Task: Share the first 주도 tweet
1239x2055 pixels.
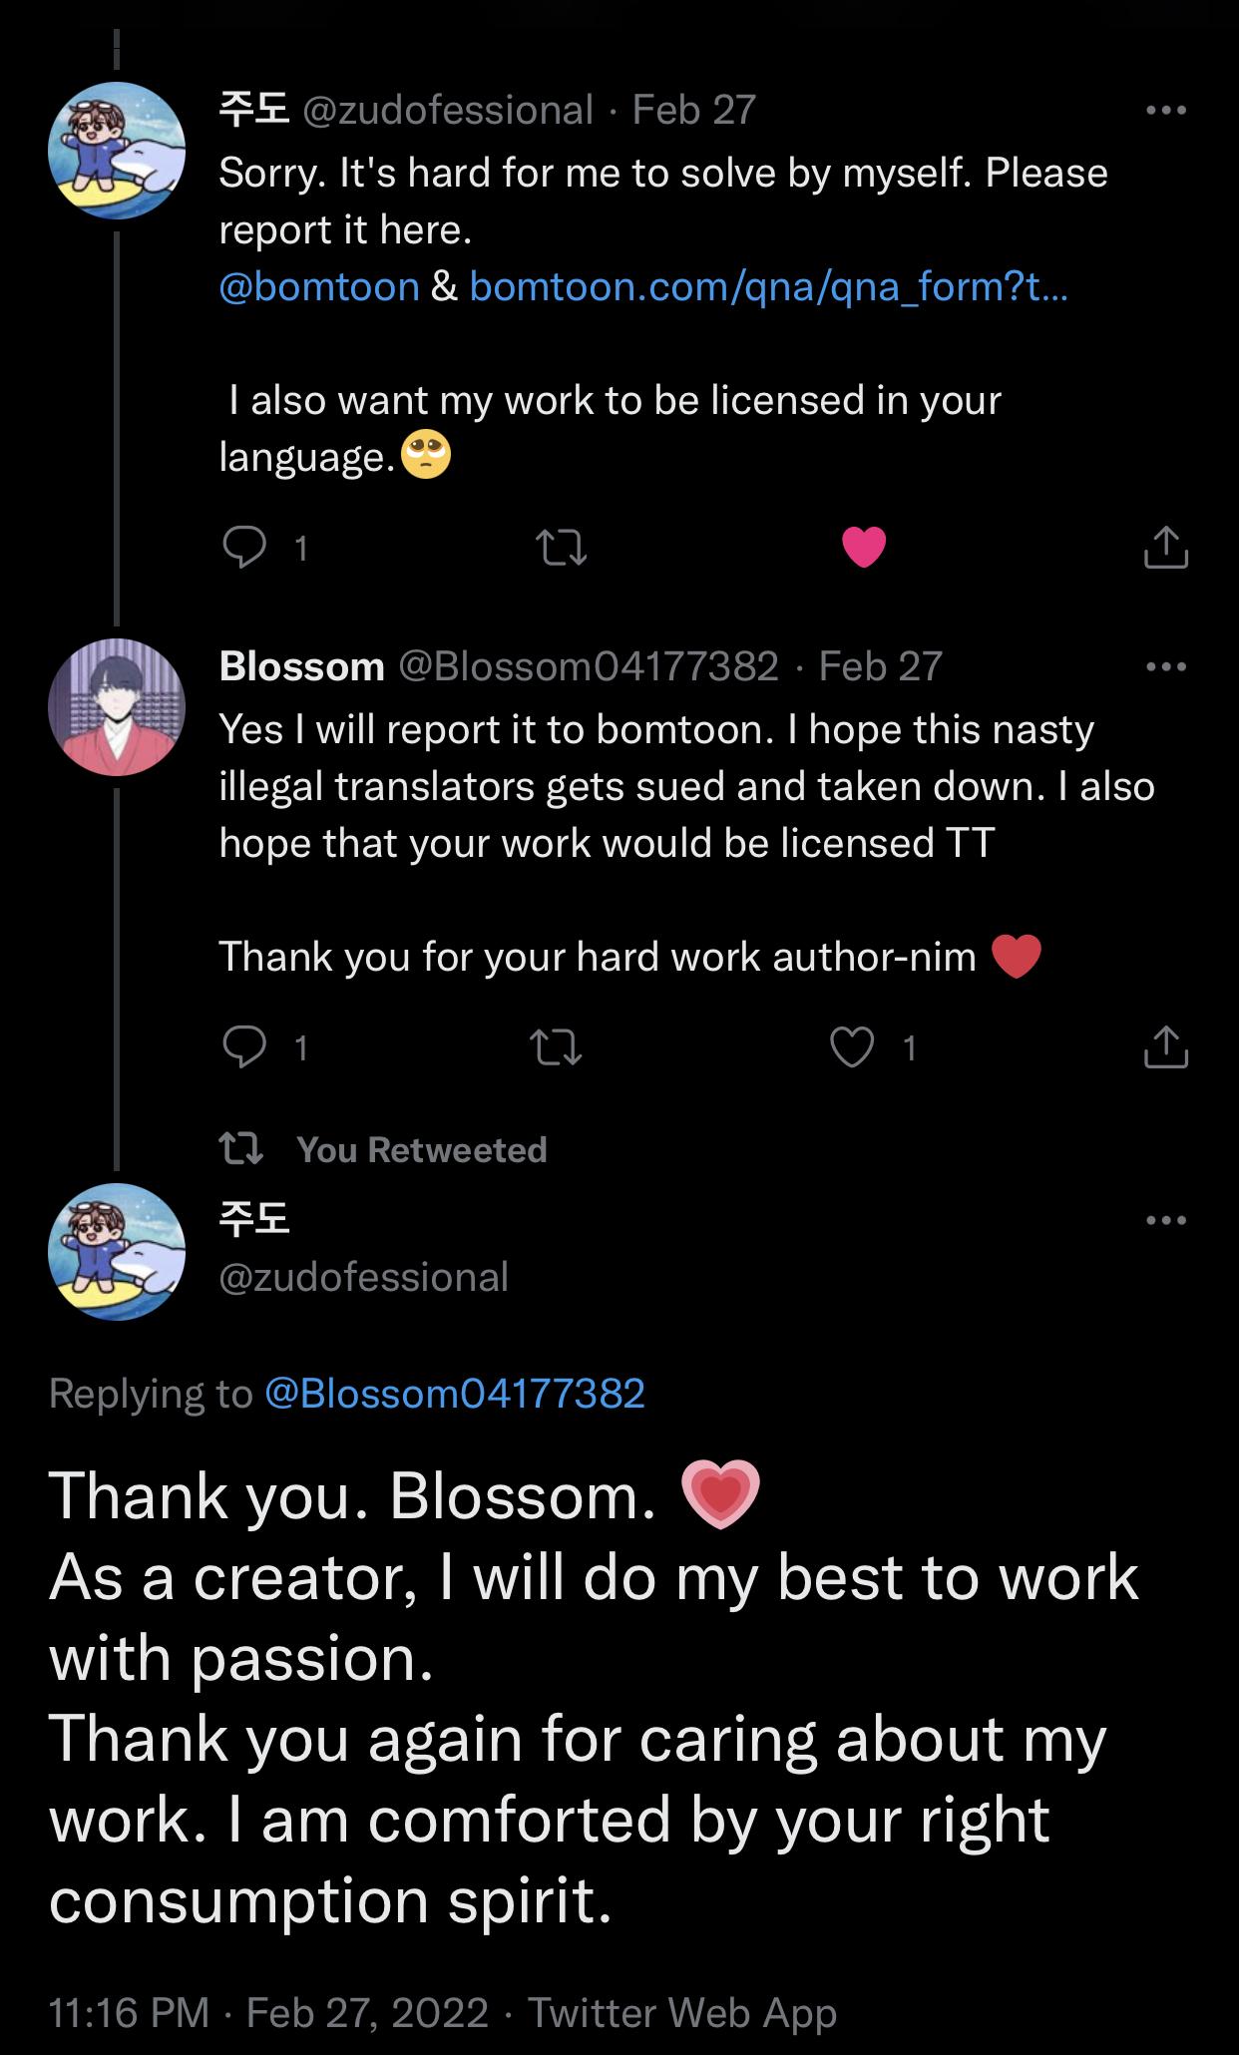Action: [1164, 548]
